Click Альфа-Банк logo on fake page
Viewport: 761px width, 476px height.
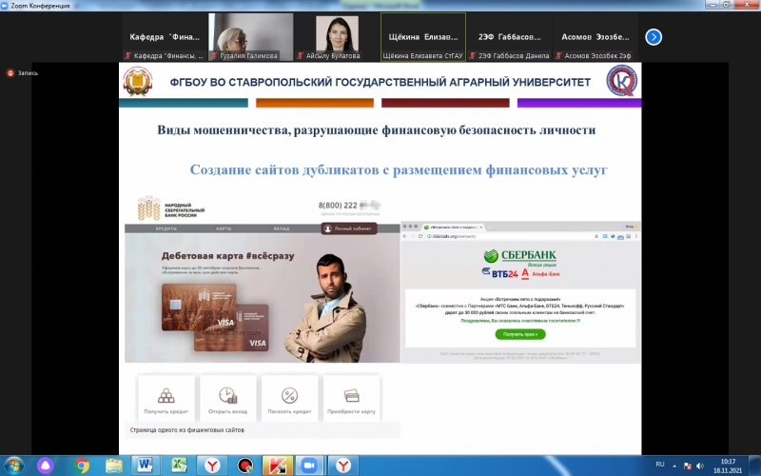540,274
